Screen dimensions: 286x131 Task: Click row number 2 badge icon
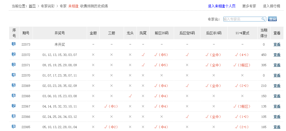pos(14,54)
